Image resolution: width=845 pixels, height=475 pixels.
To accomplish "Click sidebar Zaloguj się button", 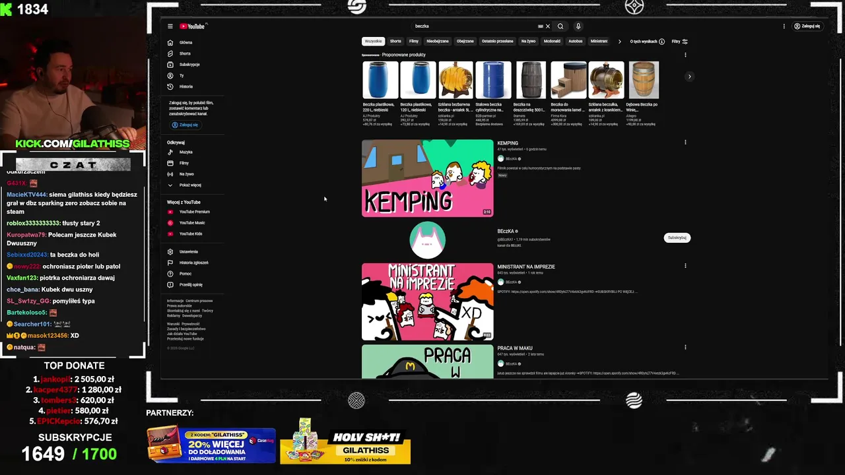I will point(185,125).
